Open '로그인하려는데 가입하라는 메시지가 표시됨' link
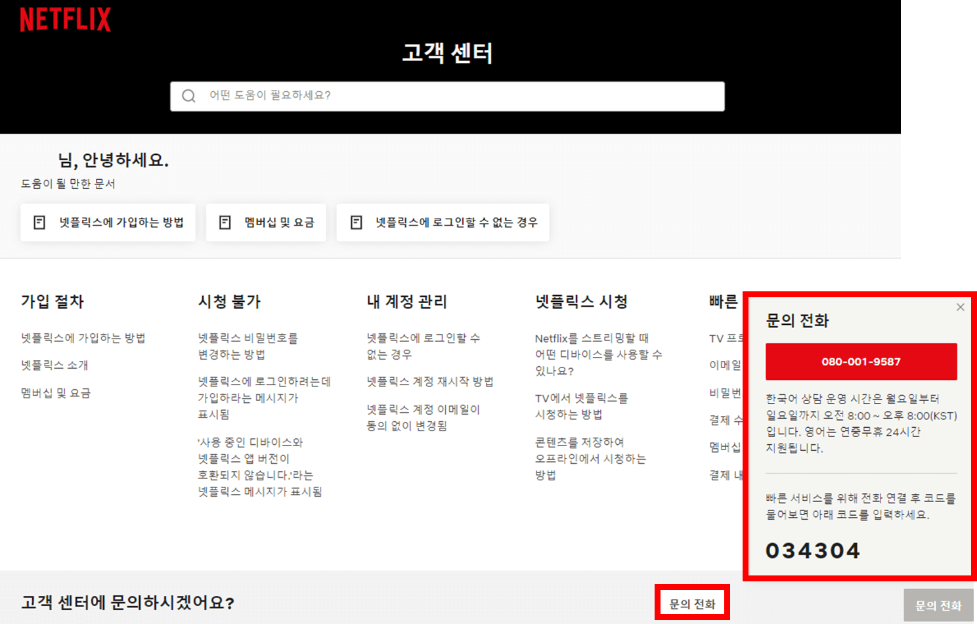977x624 pixels. pyautogui.click(x=265, y=398)
